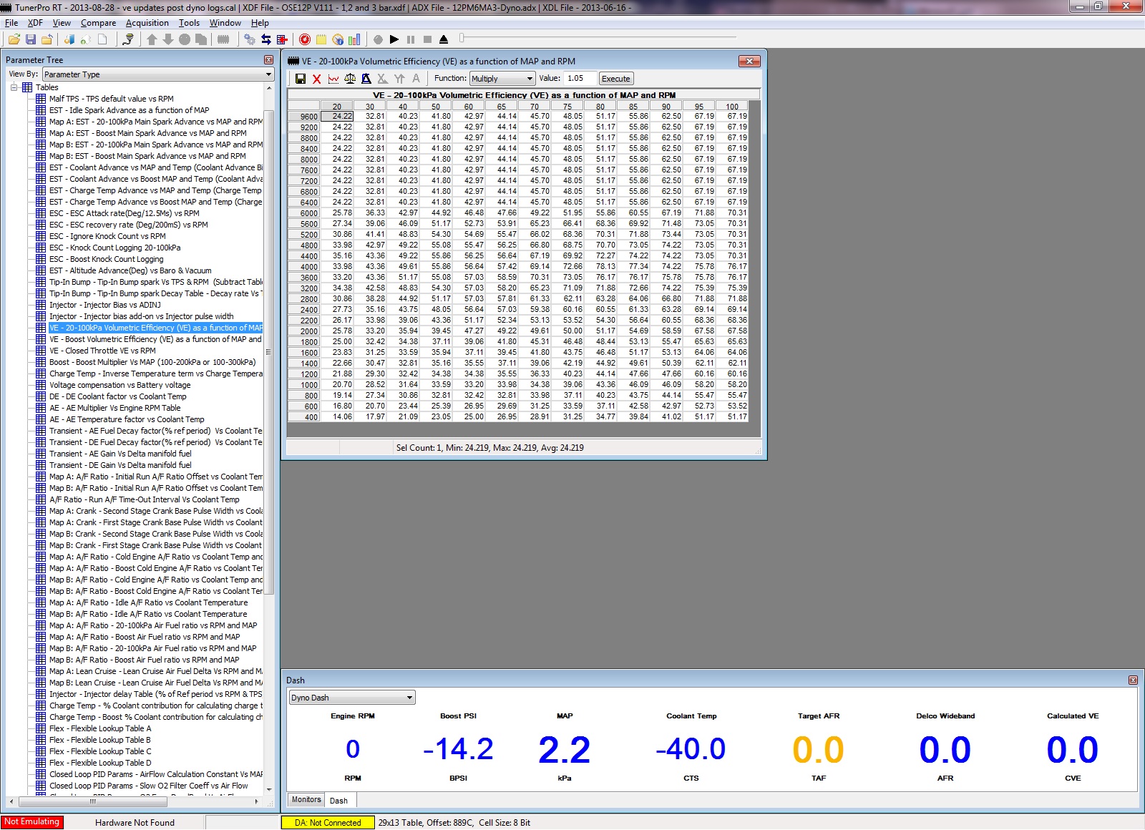The width and height of the screenshot is (1145, 830).
Task: Open the Tools menu
Action: coord(189,23)
